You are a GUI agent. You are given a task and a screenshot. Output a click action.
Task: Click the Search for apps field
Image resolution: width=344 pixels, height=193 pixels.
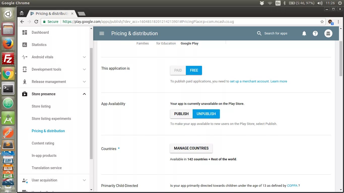pyautogui.click(x=276, y=33)
